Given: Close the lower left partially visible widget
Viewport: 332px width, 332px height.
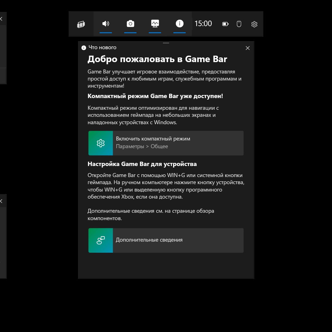Looking at the screenshot, I should [x=1, y=201].
